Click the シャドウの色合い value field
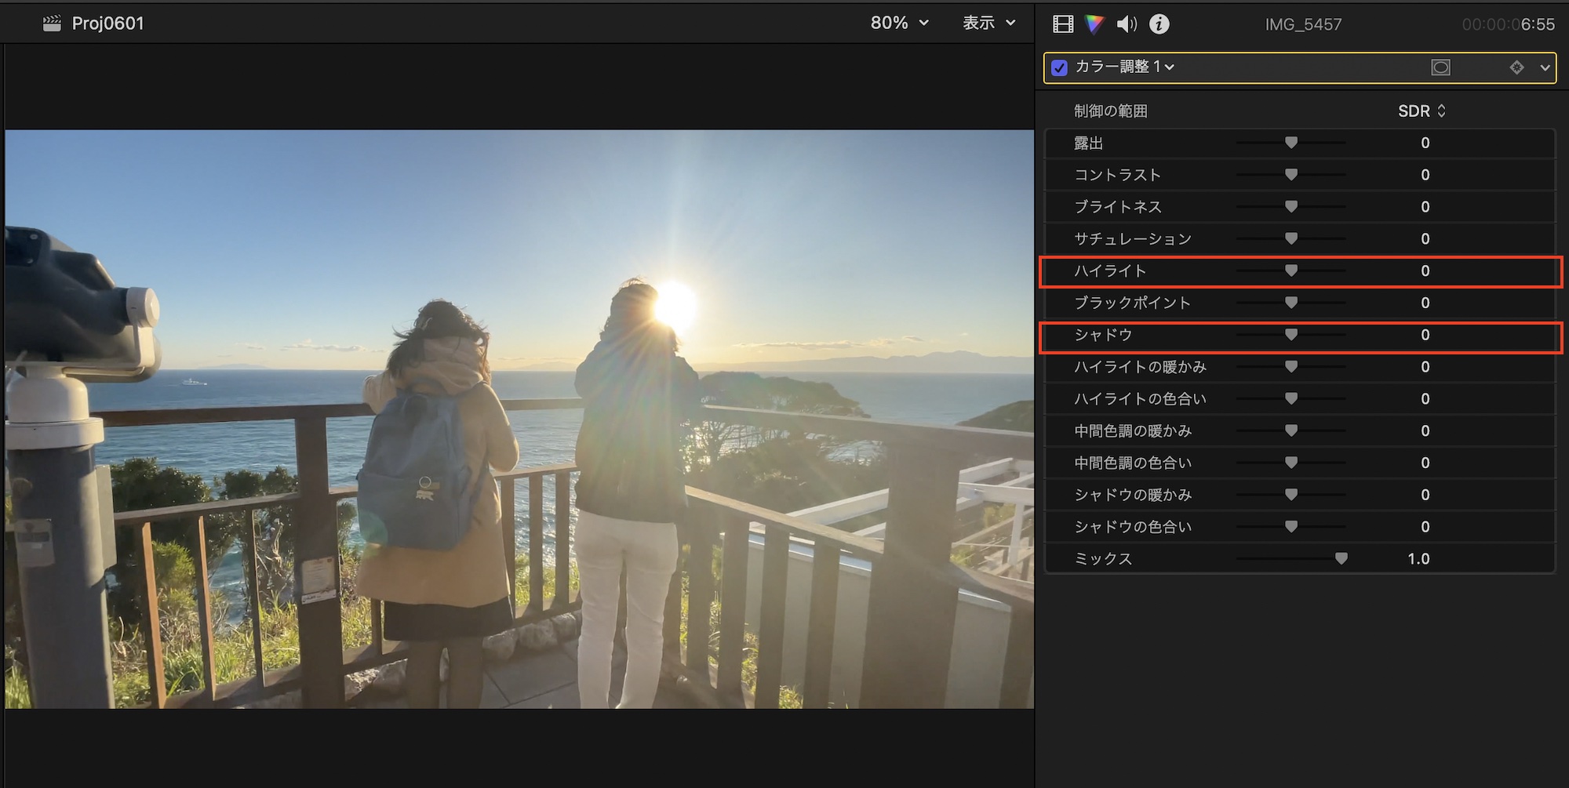The image size is (1569, 788). [x=1425, y=527]
